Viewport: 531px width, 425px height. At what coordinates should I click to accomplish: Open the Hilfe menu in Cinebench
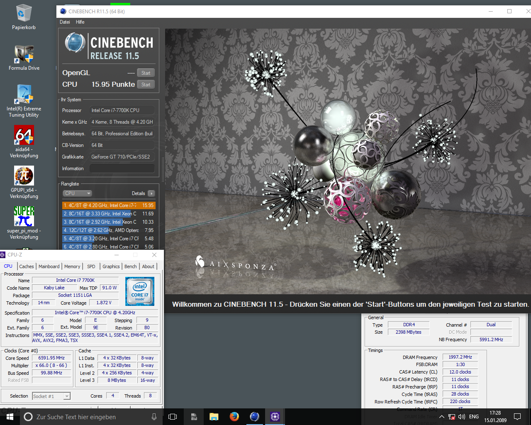(x=80, y=22)
